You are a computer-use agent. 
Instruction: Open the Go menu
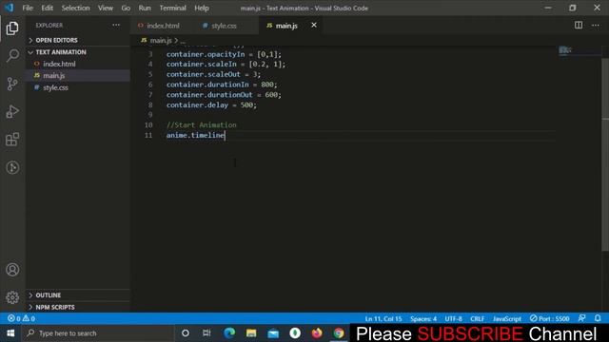tap(126, 8)
